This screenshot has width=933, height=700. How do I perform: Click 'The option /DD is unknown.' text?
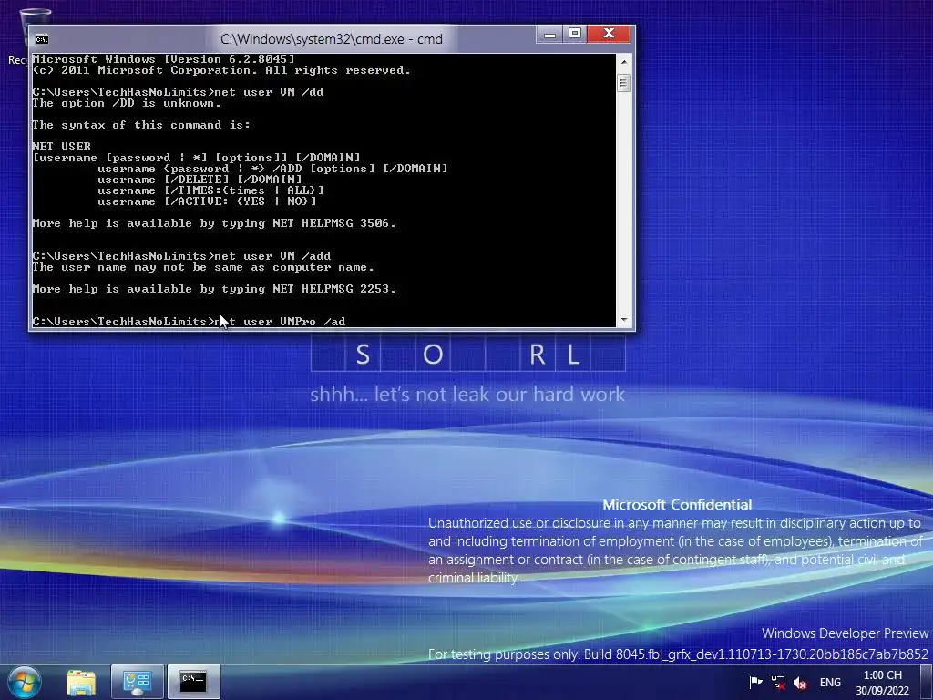click(127, 103)
